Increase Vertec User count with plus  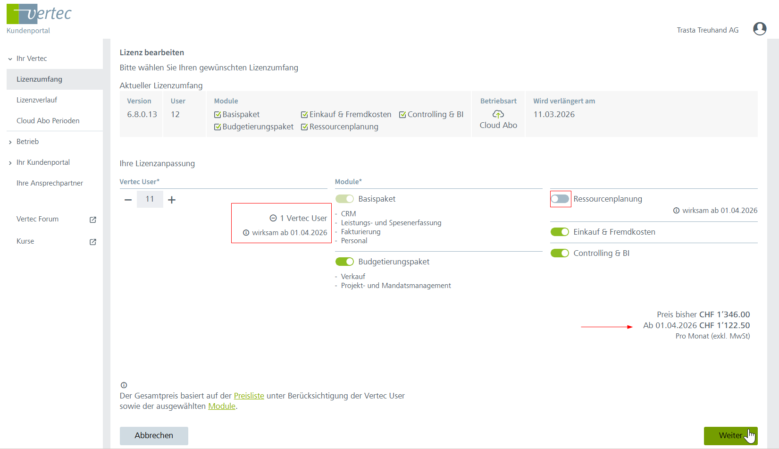(172, 200)
